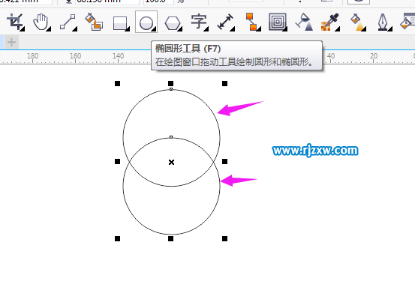The width and height of the screenshot is (415, 296).
Task: Select the Pan hand tool
Action: click(41, 22)
